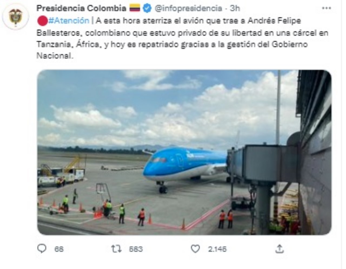Like the tweet with the heart icon
Viewport: 346px width, 269px height.
coord(195,248)
